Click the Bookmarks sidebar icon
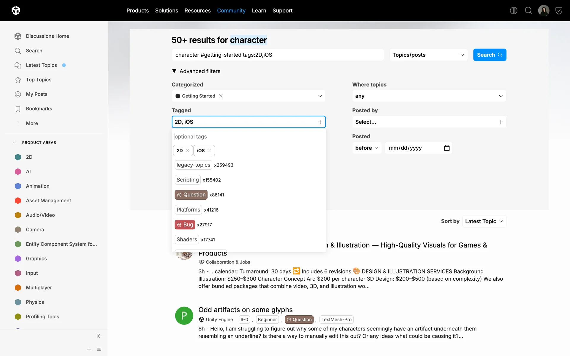The width and height of the screenshot is (570, 356). point(18,109)
